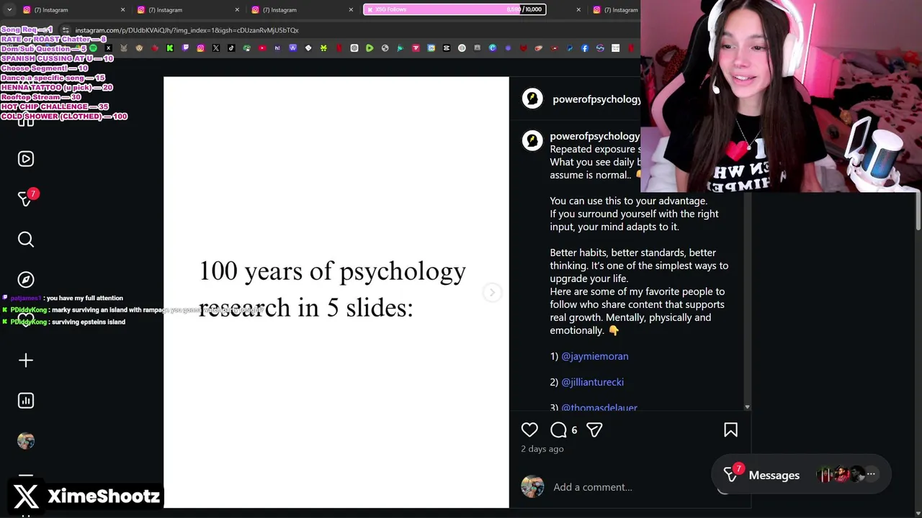This screenshot has height=518, width=922.
Task: Click the instagram.com address bar
Action: point(187,30)
